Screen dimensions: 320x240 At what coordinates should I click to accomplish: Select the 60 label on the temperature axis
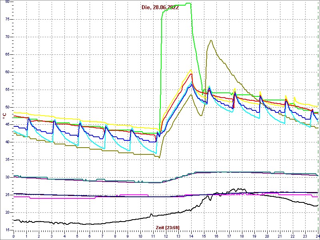[x=7, y=72]
